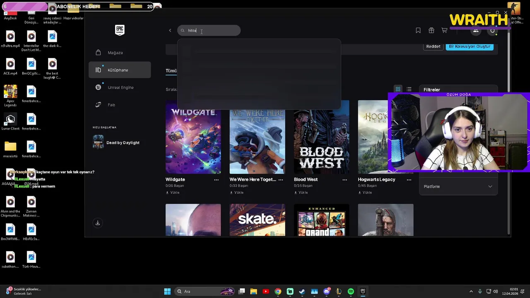This screenshot has height=298, width=530.
Task: Open more options for Hogwarts Legacy
Action: (x=409, y=180)
